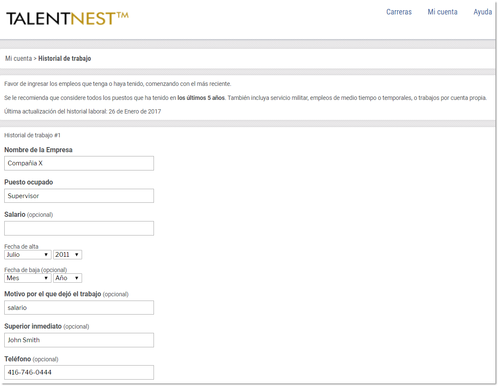Focus the company name field containing Compañia X
Viewport: 498px width, 386px height.
click(x=79, y=163)
